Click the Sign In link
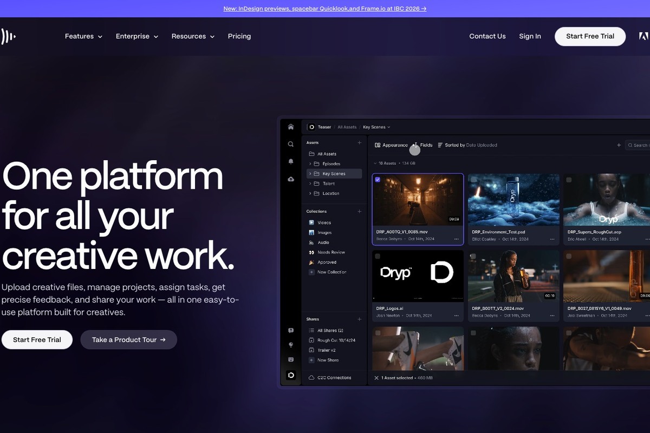The width and height of the screenshot is (650, 433). 530,36
